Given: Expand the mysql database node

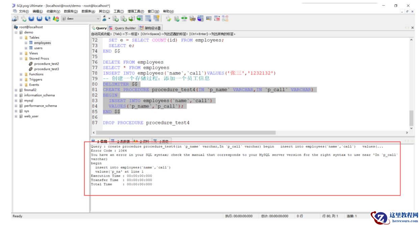Looking at the screenshot, I should pos(16,101).
